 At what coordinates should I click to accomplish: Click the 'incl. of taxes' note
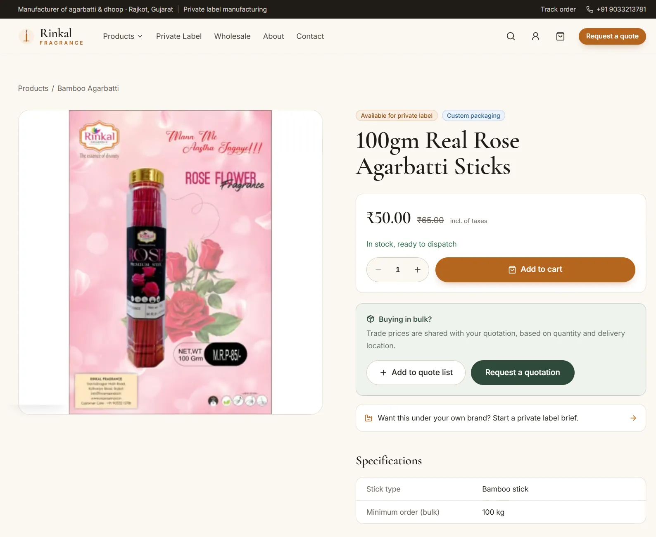468,221
